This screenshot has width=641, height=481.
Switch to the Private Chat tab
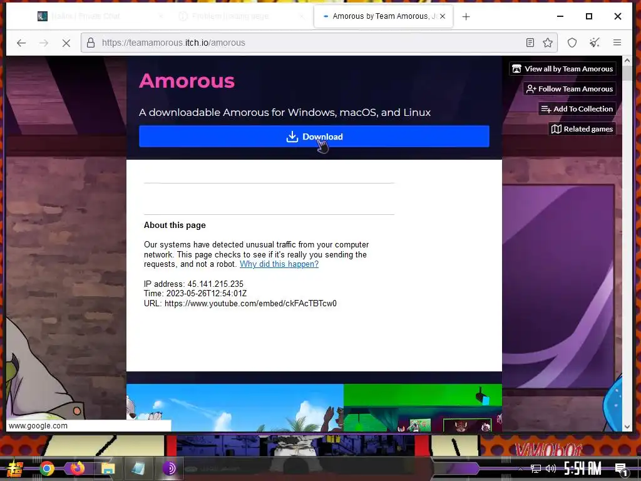(100, 16)
